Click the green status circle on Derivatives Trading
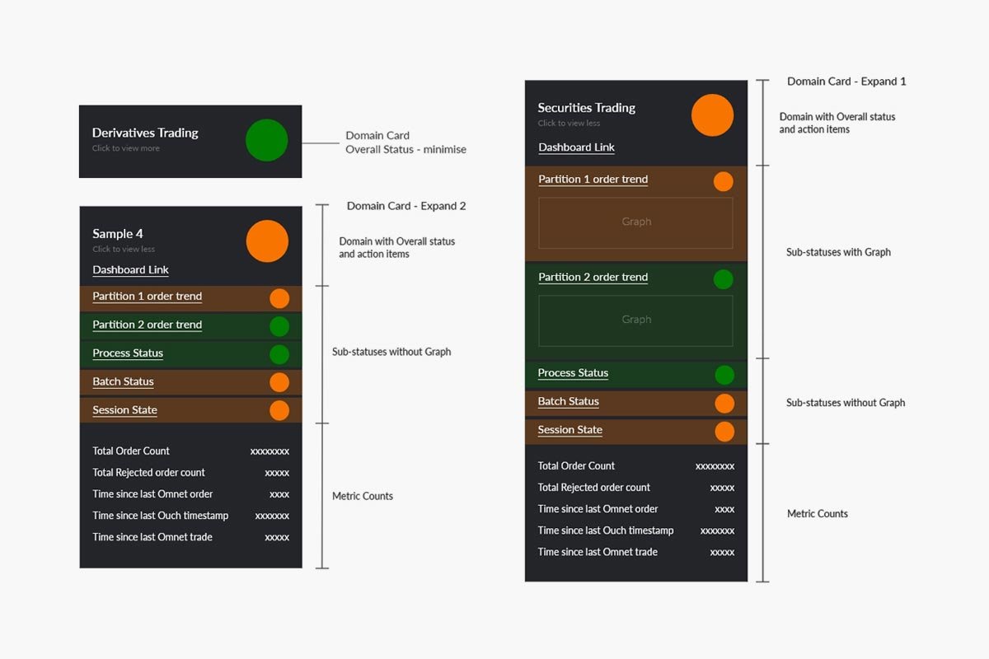 (266, 140)
